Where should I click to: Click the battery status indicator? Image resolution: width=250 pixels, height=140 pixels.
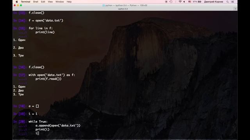coord(197,2)
